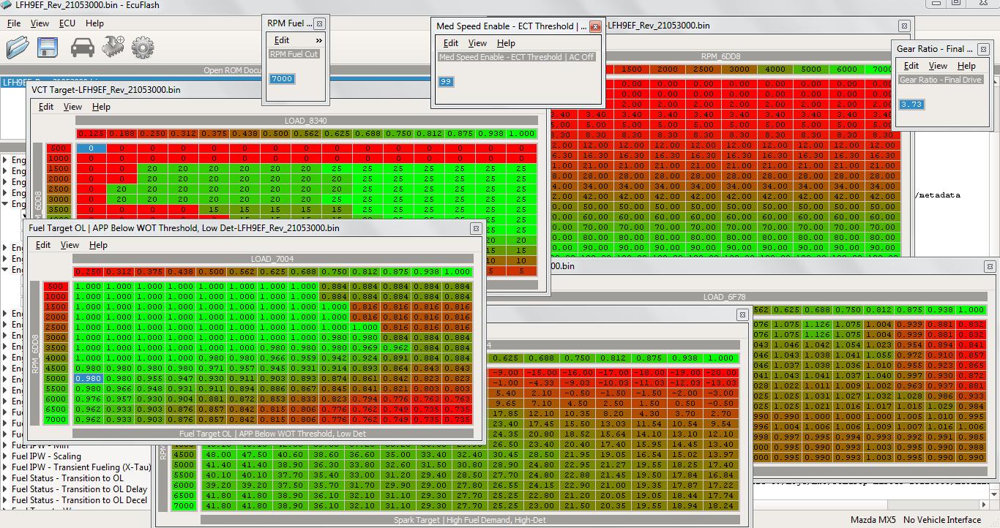Click RPM_6DD8 axis header in background table
This screenshot has width=1000, height=528.
721,56
